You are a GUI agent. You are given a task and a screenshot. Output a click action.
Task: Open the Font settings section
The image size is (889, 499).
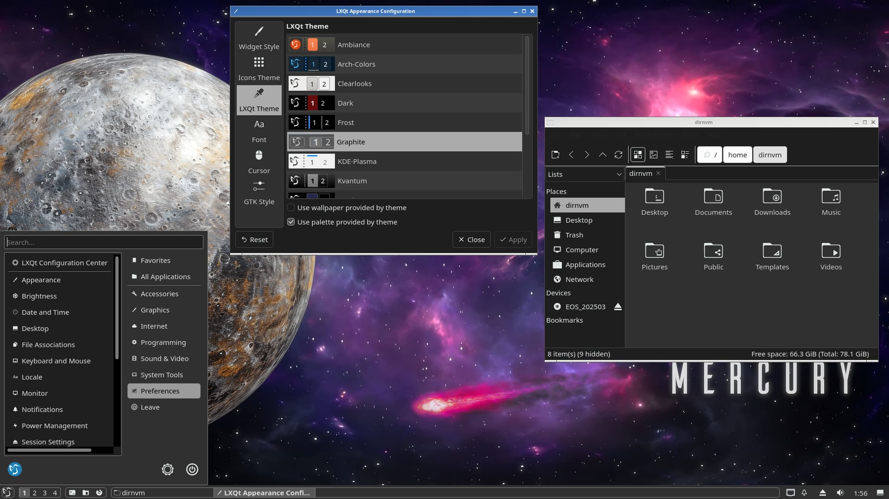[259, 131]
